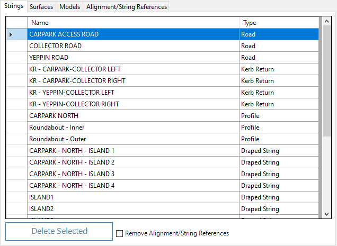Sort by the Type column header
This screenshot has height=246, width=337.
[278, 23]
